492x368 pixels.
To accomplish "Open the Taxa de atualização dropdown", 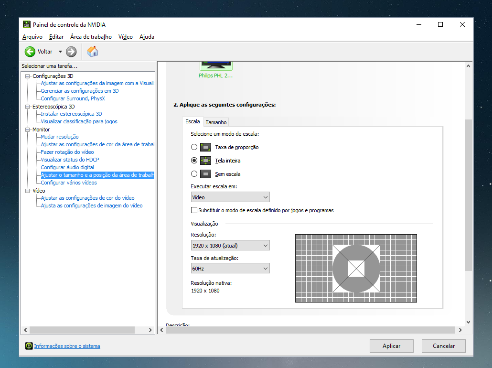I will click(x=230, y=269).
